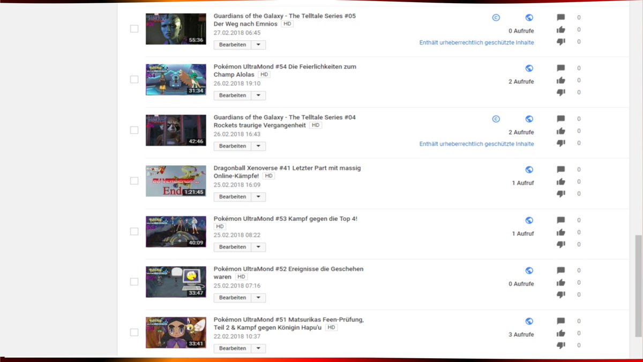Image resolution: width=643 pixels, height=362 pixels.
Task: Open thumbnail of Pokémon UltraMond #52 video
Action: point(176,282)
